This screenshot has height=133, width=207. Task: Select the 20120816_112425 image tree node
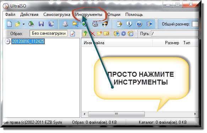click(x=28, y=41)
